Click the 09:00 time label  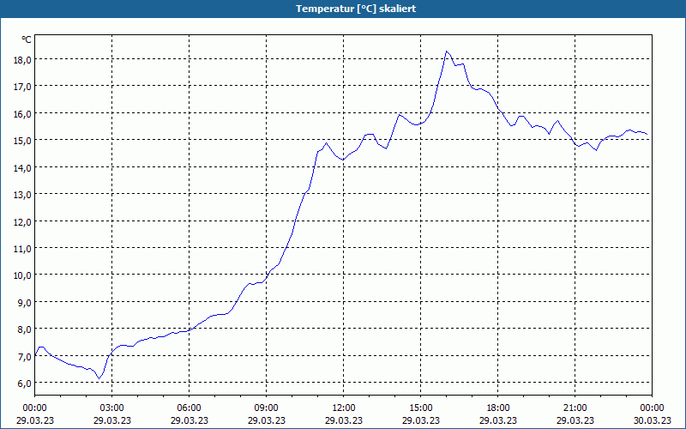(267, 408)
